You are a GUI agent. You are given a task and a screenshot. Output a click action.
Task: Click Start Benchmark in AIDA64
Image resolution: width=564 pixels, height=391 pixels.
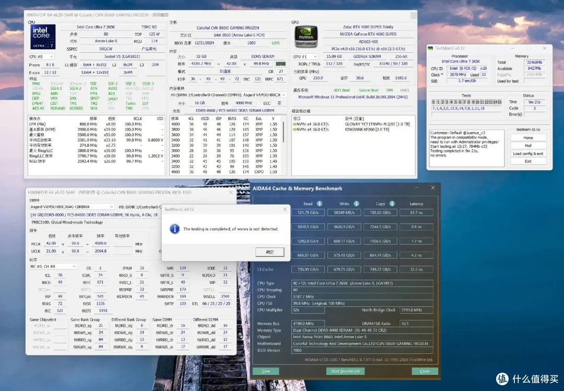[345, 371]
